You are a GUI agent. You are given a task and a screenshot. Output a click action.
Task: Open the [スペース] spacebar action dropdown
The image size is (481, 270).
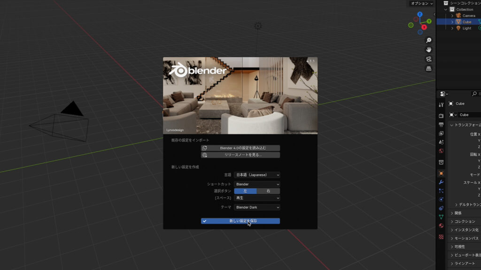click(x=257, y=198)
